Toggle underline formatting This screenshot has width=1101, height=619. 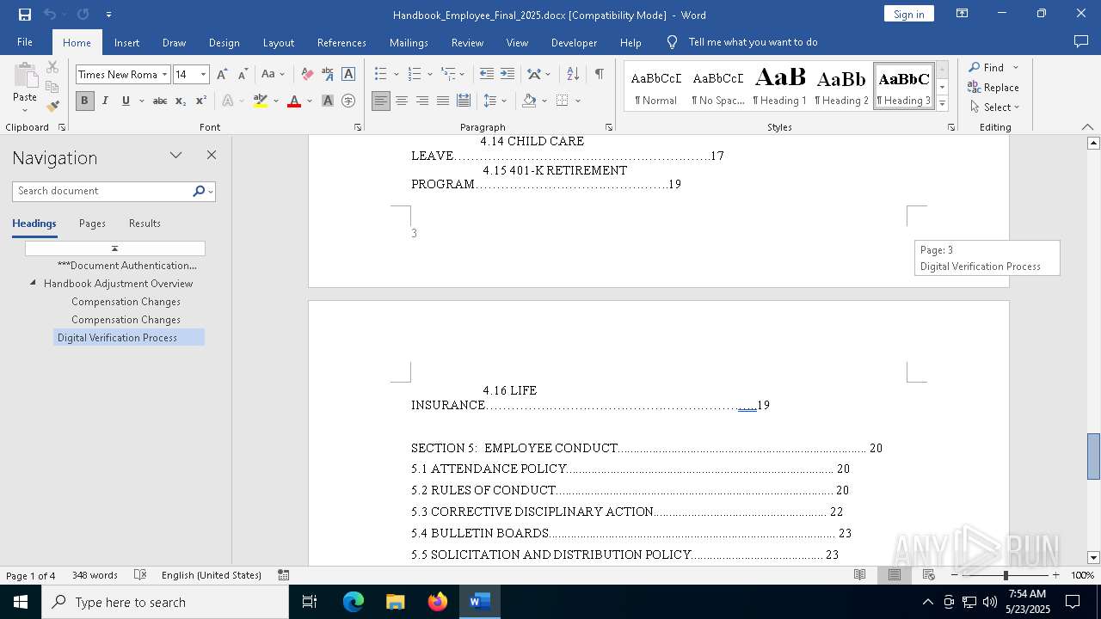click(126, 101)
